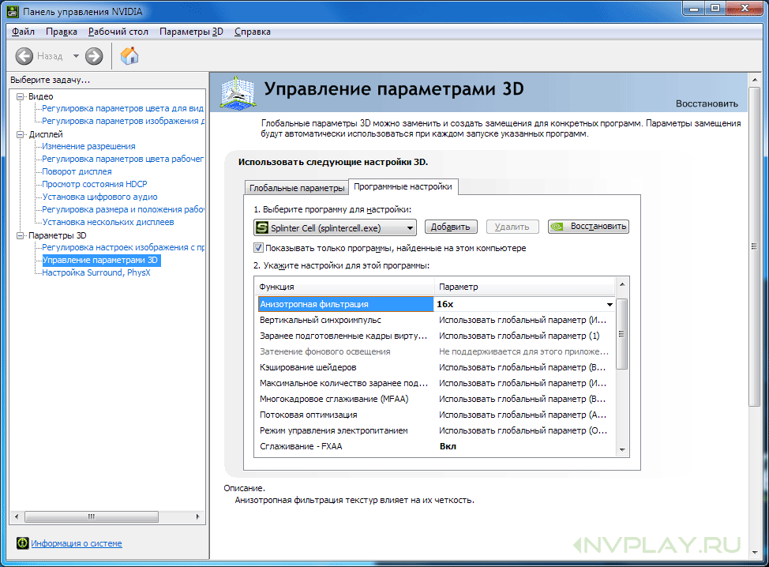Image resolution: width=769 pixels, height=567 pixels.
Task: Click task tree scroll right arrow
Action: [x=198, y=516]
